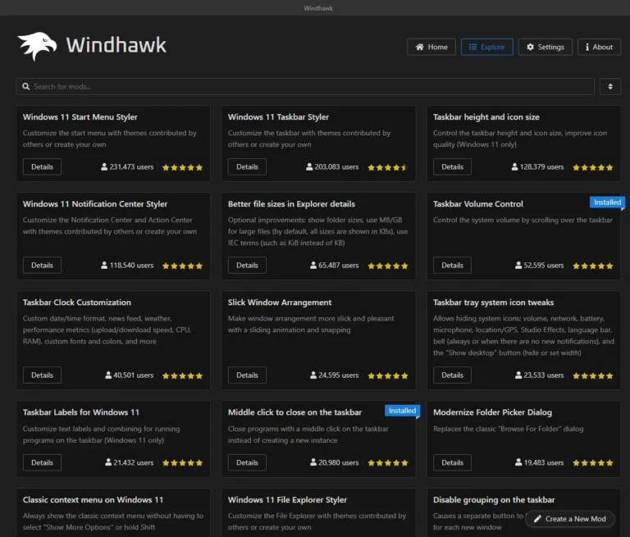Screen dimensions: 630x537
Task: Click Installed badge on Middle click to close
Action: tap(402, 411)
